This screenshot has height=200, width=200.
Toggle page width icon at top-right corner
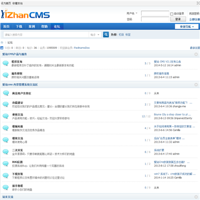click(x=198, y=3)
